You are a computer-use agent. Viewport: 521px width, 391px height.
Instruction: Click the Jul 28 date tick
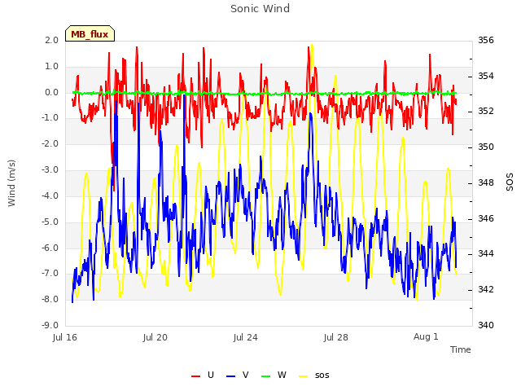pyautogui.click(x=335, y=337)
